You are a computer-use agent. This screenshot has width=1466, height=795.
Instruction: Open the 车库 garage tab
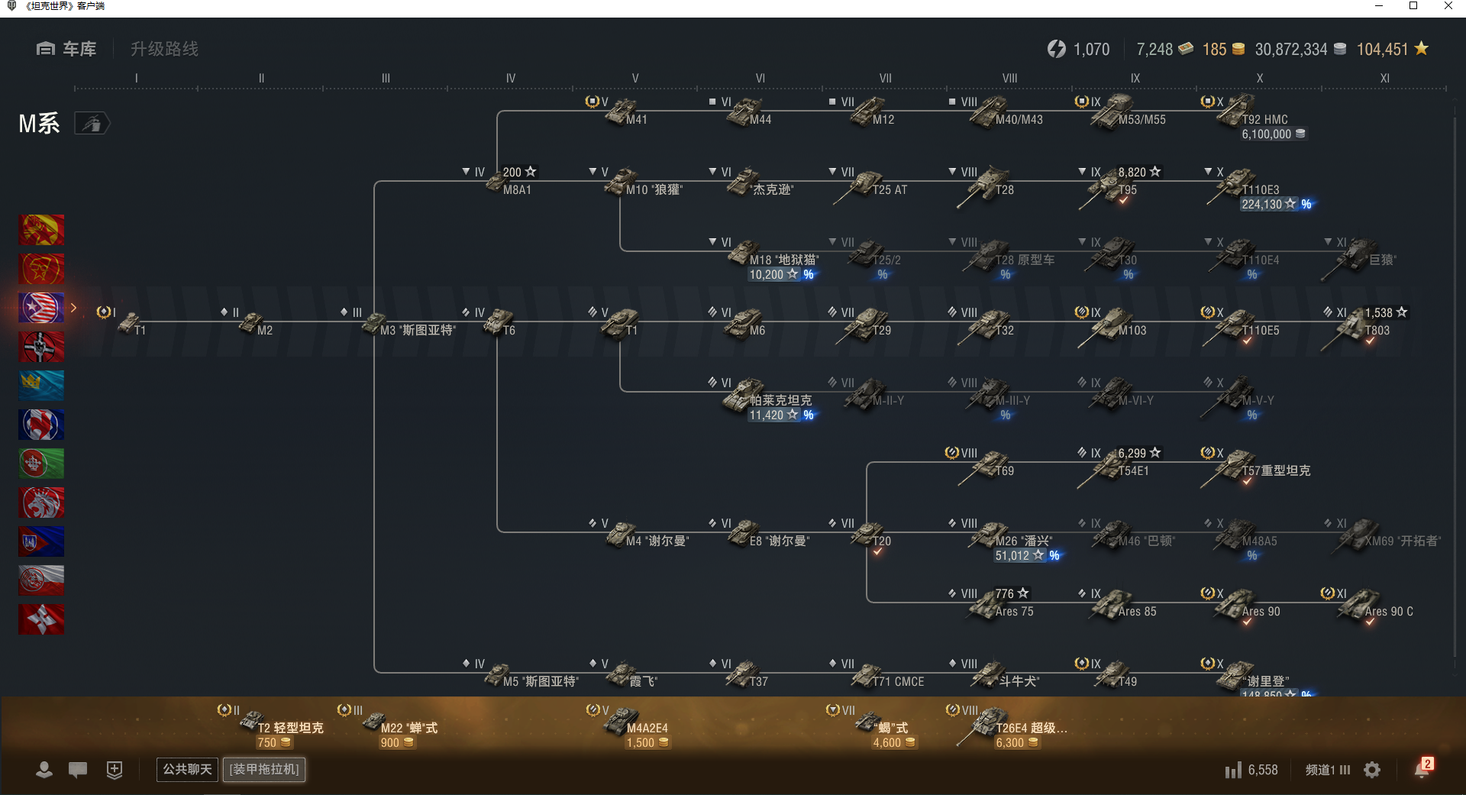[x=66, y=49]
